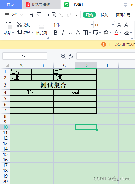
Task: Open the draw border dropdown arrow
Action: [100, 33]
